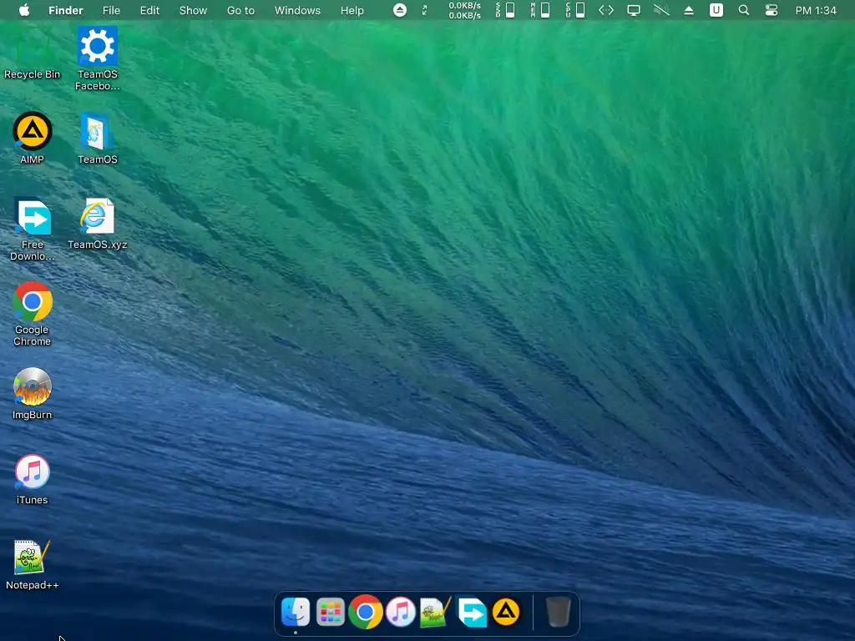This screenshot has width=855, height=641.
Task: Click the U input language icon
Action: point(716,10)
